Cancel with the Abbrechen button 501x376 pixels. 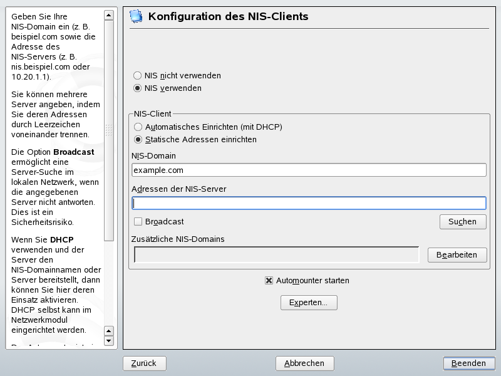click(304, 363)
